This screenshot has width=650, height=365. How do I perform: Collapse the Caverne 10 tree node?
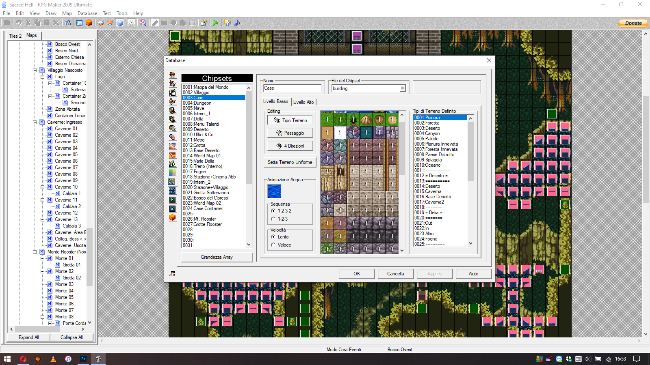click(42, 187)
